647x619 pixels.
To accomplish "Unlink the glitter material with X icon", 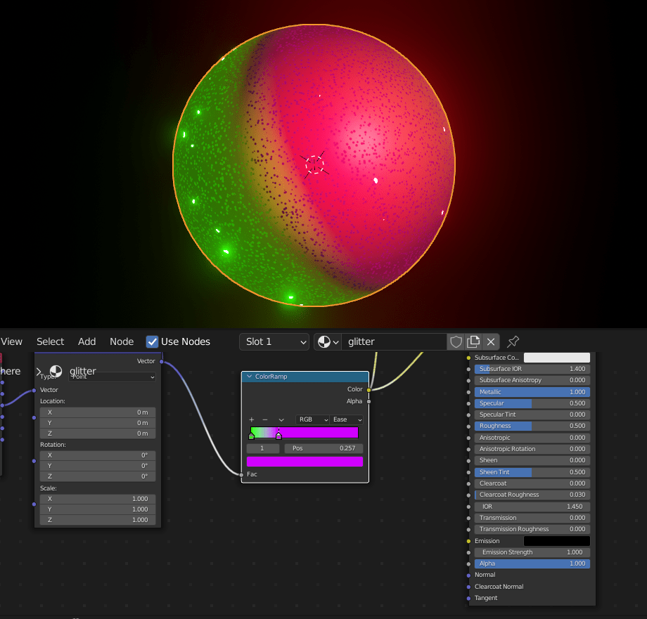I will [x=491, y=341].
